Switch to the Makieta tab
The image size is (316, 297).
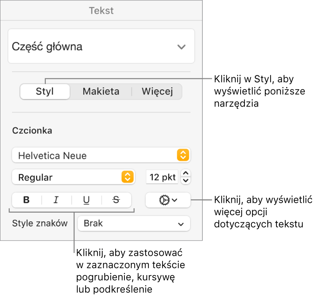(x=101, y=91)
